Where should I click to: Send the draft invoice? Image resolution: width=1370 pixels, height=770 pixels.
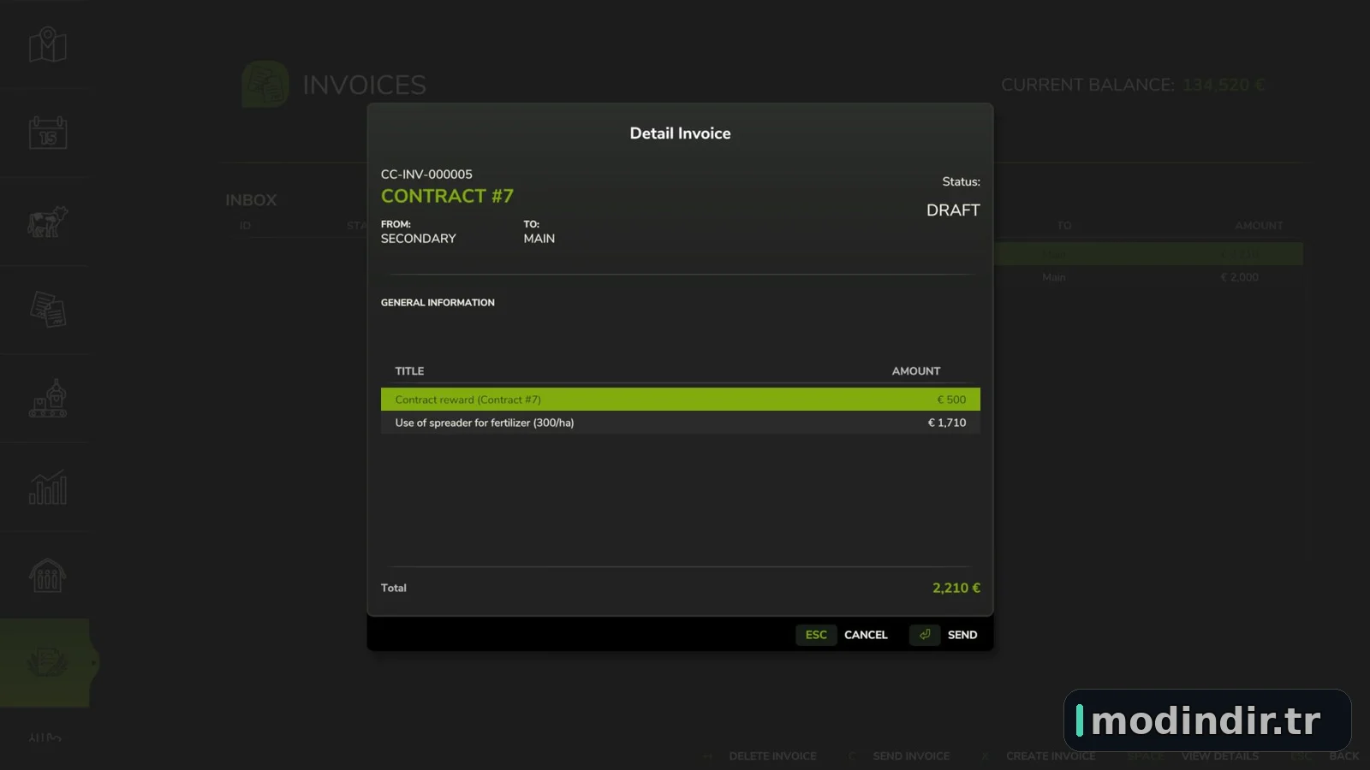tap(962, 635)
